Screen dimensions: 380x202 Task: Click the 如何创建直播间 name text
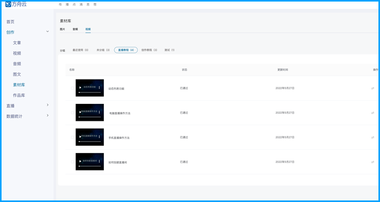(x=118, y=162)
